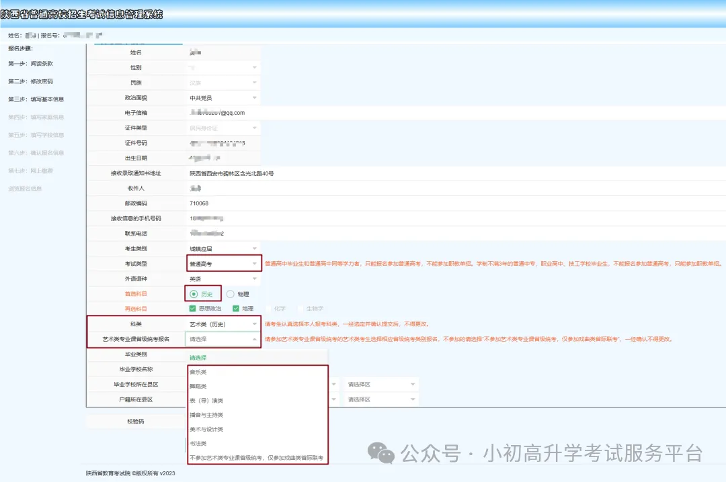Open the 民族 dropdown
The width and height of the screenshot is (726, 482).
click(223, 83)
